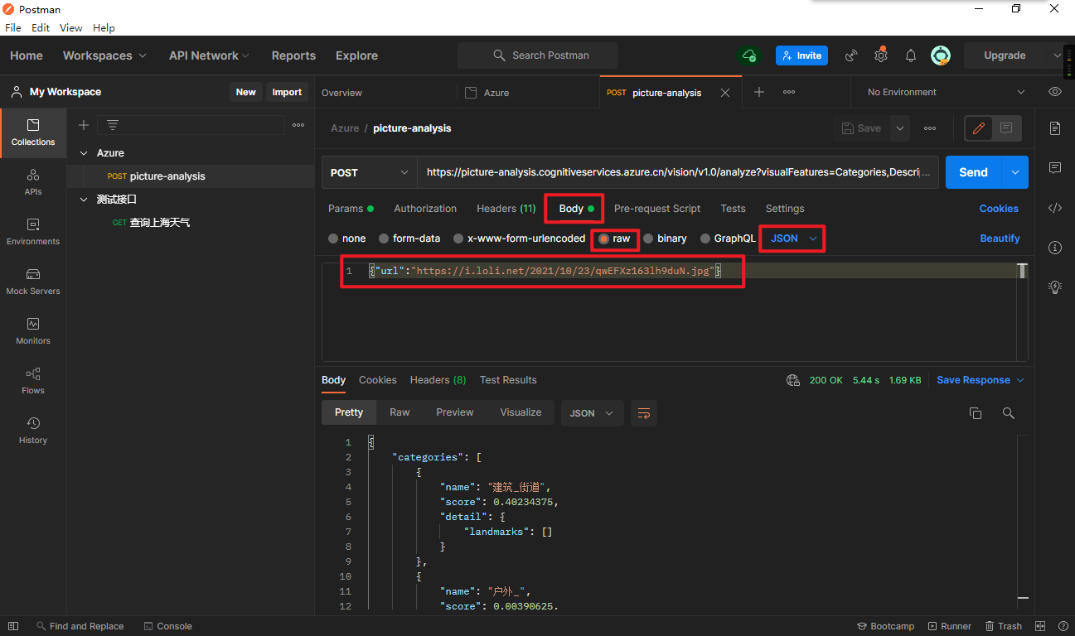
Task: Click the user avatar icon
Action: click(941, 55)
